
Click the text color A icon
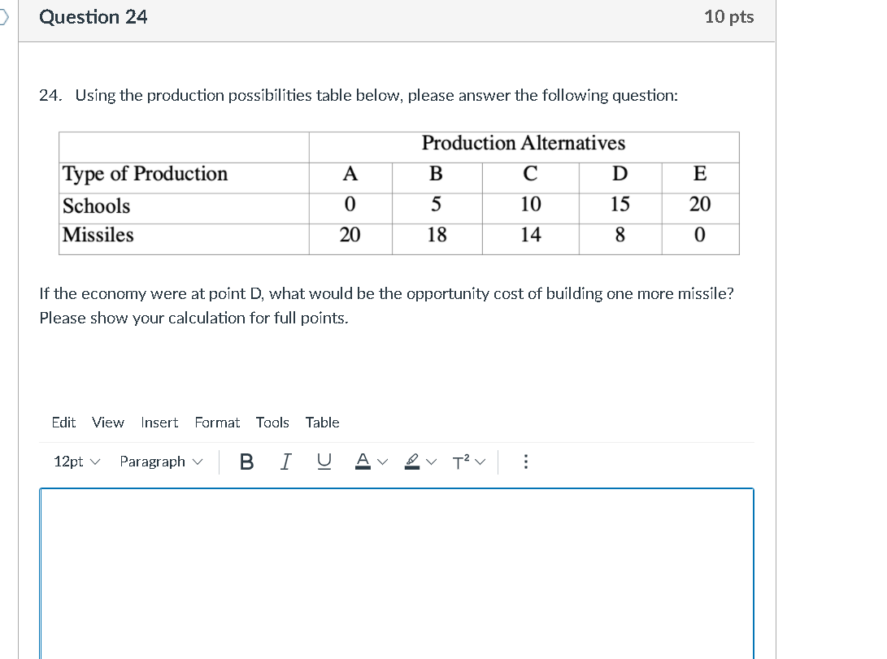pyautogui.click(x=362, y=462)
